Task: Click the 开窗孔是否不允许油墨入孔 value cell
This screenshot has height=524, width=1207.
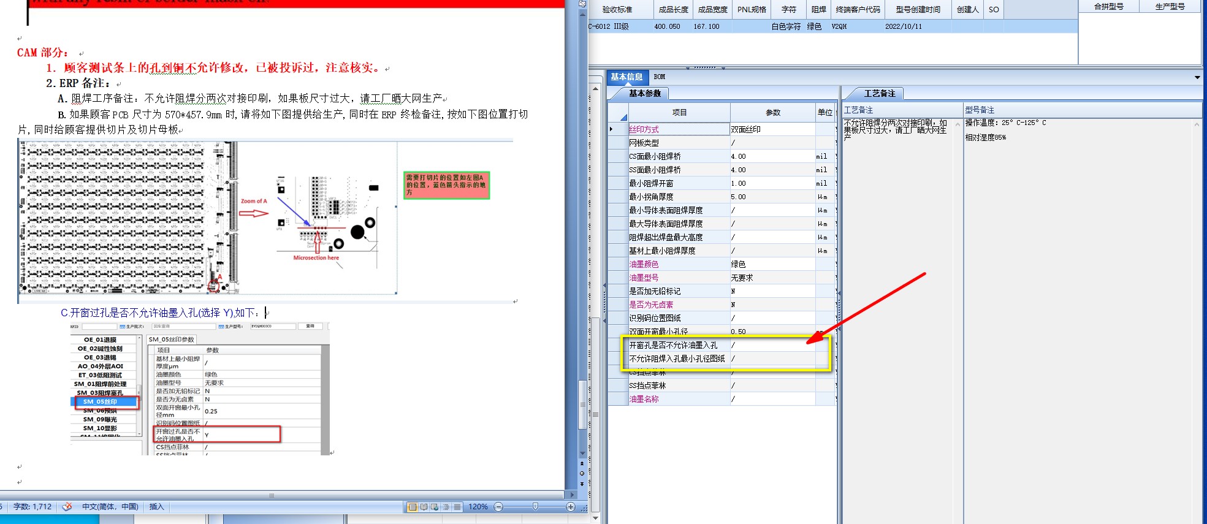Action: click(x=772, y=345)
